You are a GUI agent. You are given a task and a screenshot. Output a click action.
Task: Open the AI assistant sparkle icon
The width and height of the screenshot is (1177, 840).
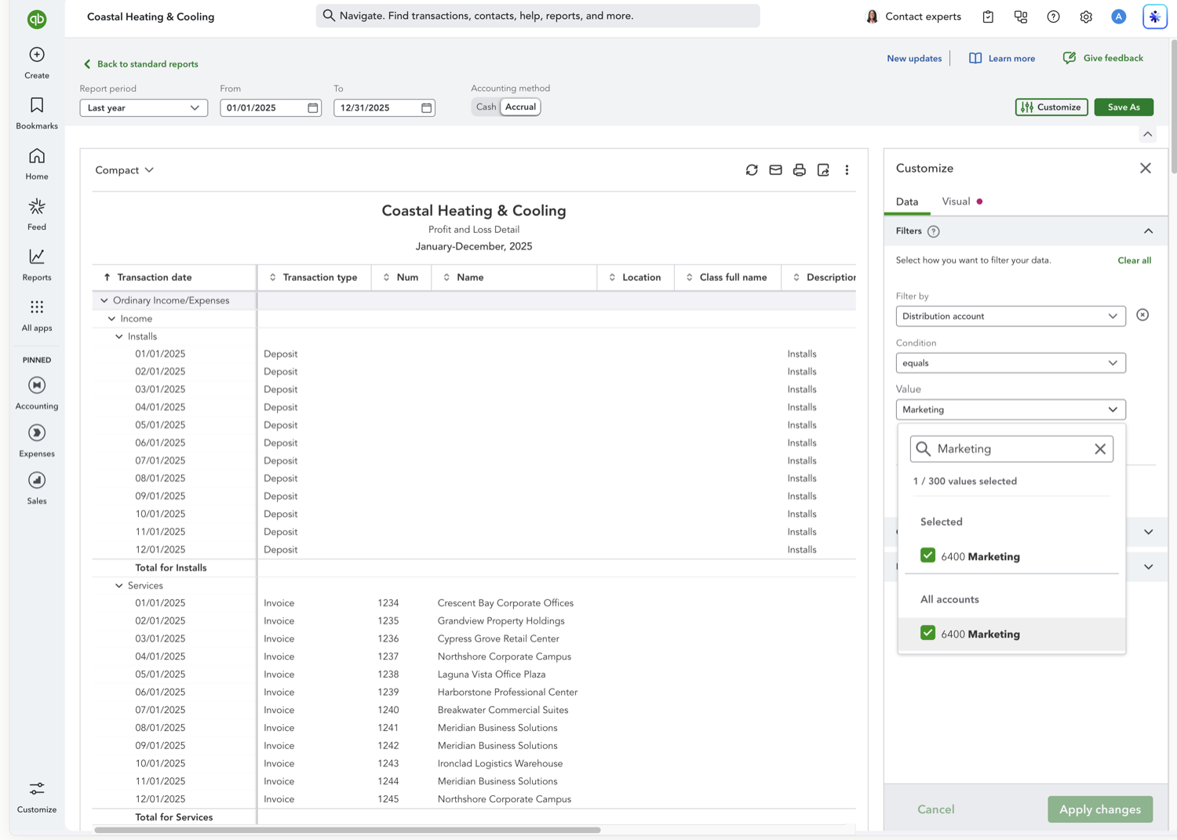1154,16
